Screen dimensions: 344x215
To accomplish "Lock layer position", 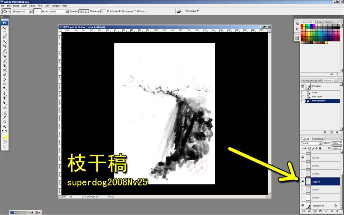I will [x=316, y=148].
